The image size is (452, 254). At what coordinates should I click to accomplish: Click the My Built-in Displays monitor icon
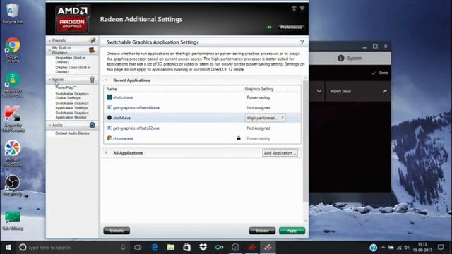click(92, 50)
